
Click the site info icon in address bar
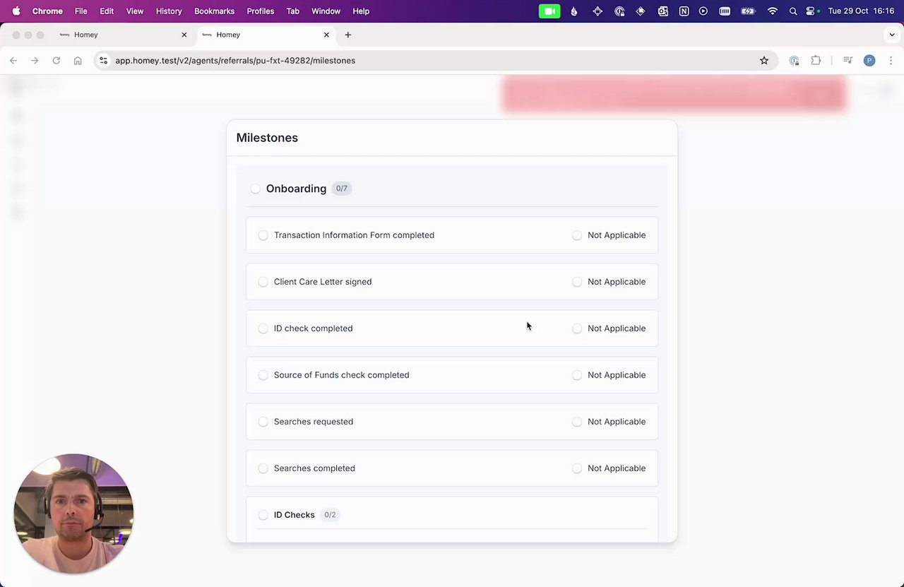tap(104, 61)
